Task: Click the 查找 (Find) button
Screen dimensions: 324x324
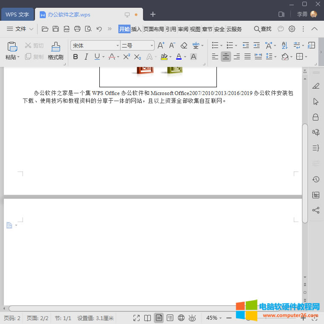Action: click(263, 29)
